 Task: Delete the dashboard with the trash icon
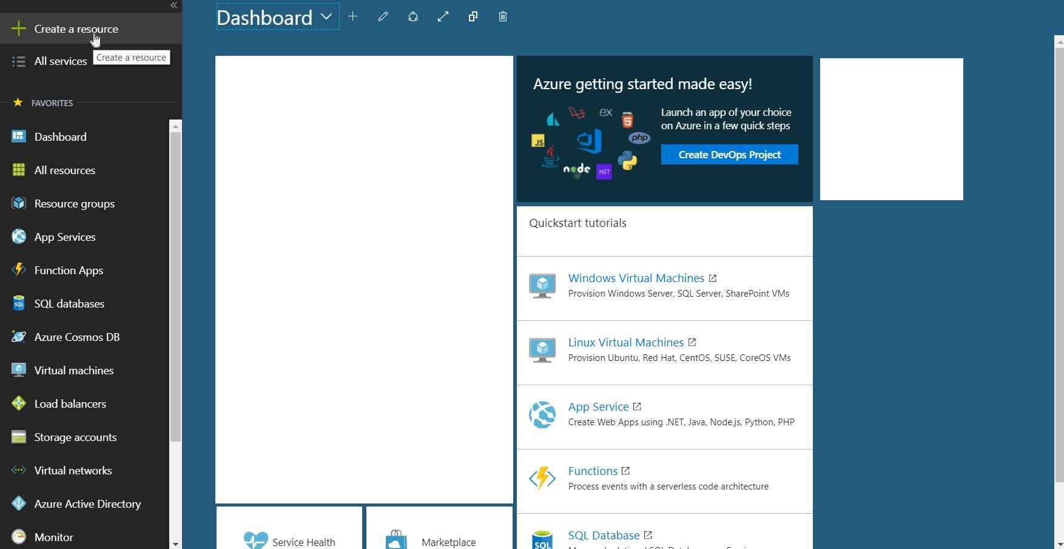(x=503, y=16)
